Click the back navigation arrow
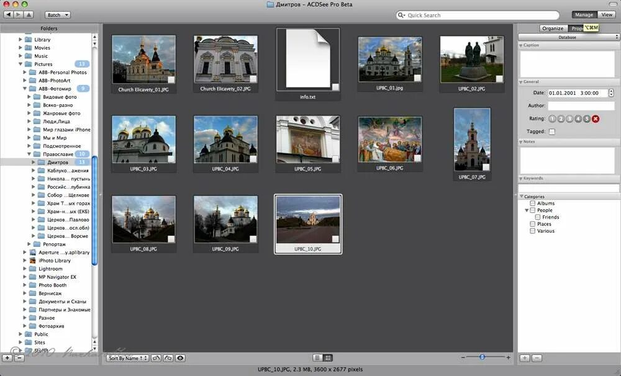Screen dimensions: 621x376 click(8, 14)
